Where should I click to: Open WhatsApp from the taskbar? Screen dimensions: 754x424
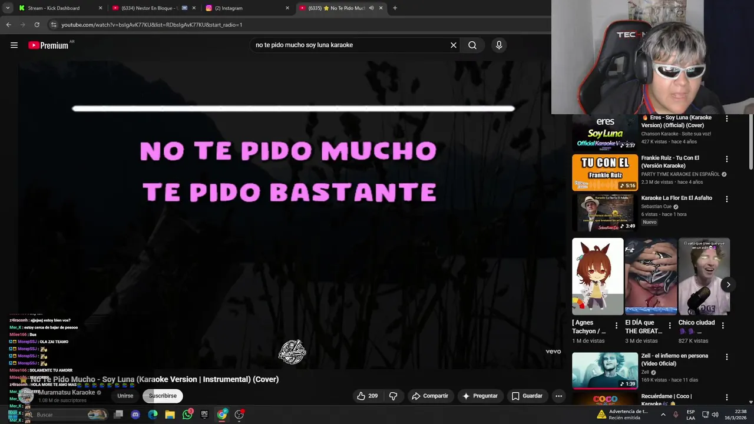(x=187, y=415)
